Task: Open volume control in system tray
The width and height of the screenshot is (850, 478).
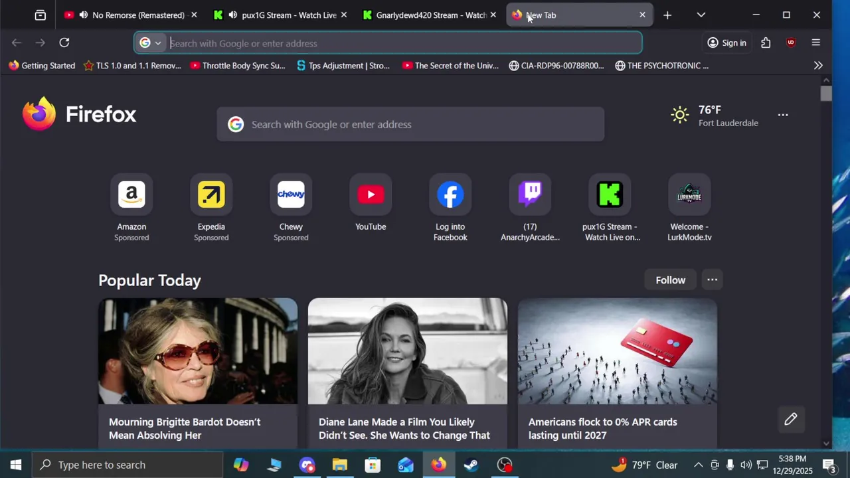Action: [x=746, y=465]
